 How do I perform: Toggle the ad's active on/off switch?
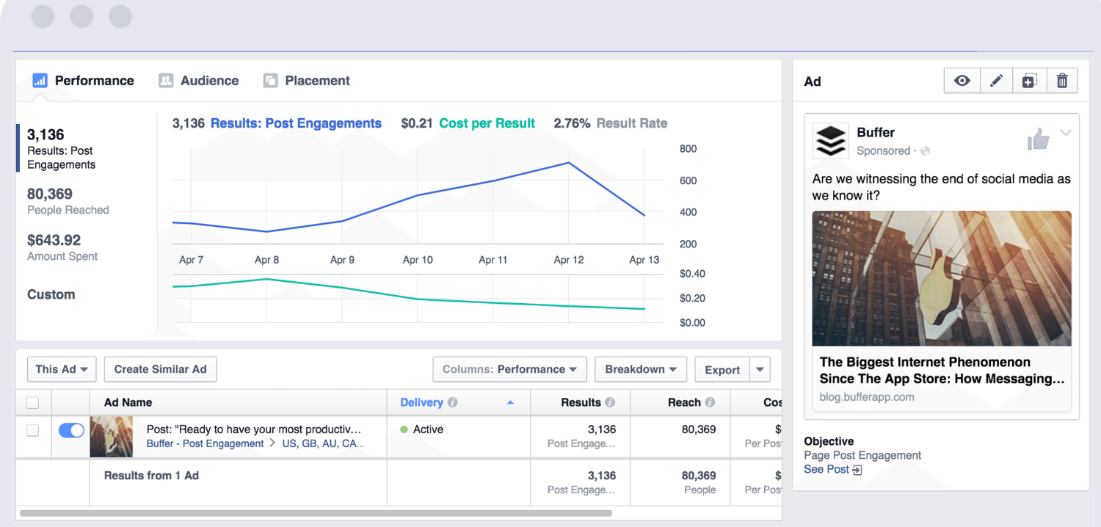(71, 431)
